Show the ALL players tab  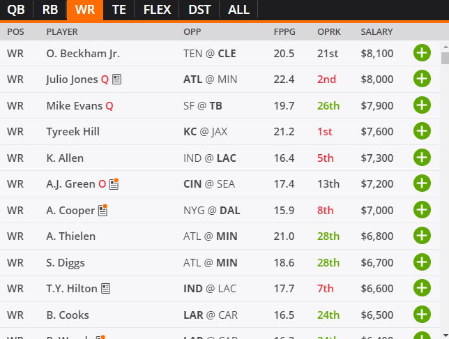point(238,10)
